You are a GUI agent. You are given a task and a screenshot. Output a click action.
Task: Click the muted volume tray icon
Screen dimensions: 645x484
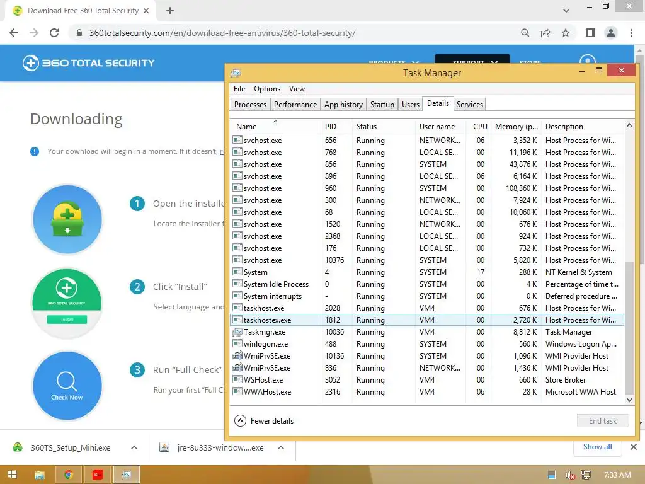click(x=569, y=475)
